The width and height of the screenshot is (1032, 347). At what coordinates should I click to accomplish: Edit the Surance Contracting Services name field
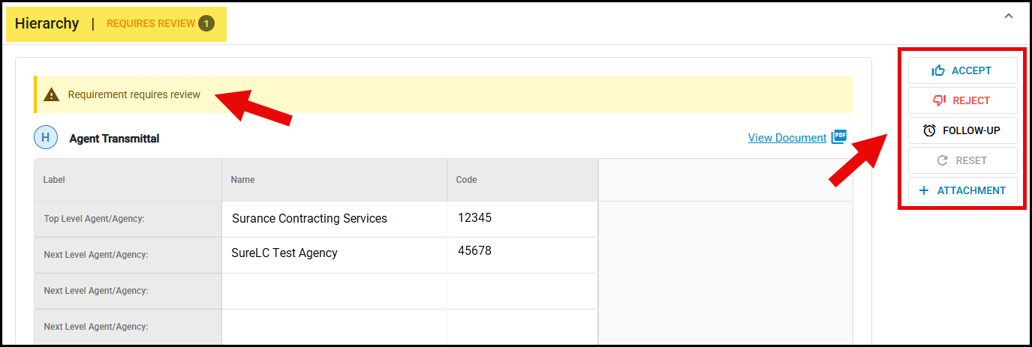coord(335,219)
